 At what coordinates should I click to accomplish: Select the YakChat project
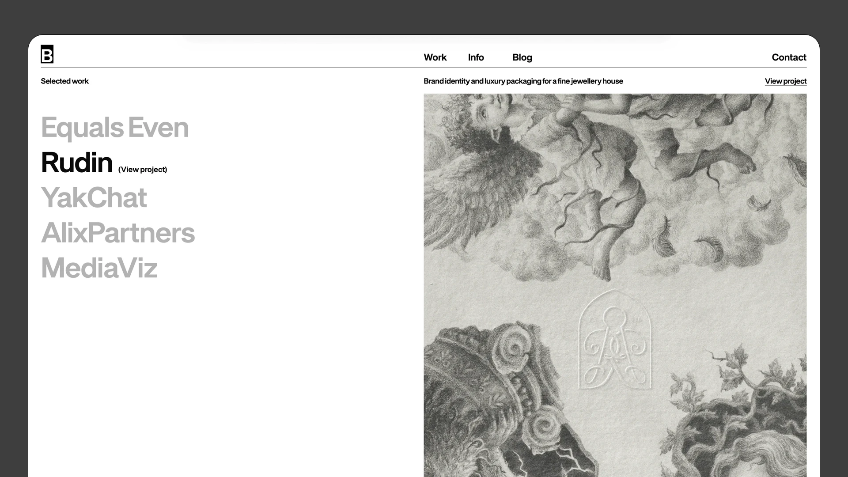click(x=94, y=197)
